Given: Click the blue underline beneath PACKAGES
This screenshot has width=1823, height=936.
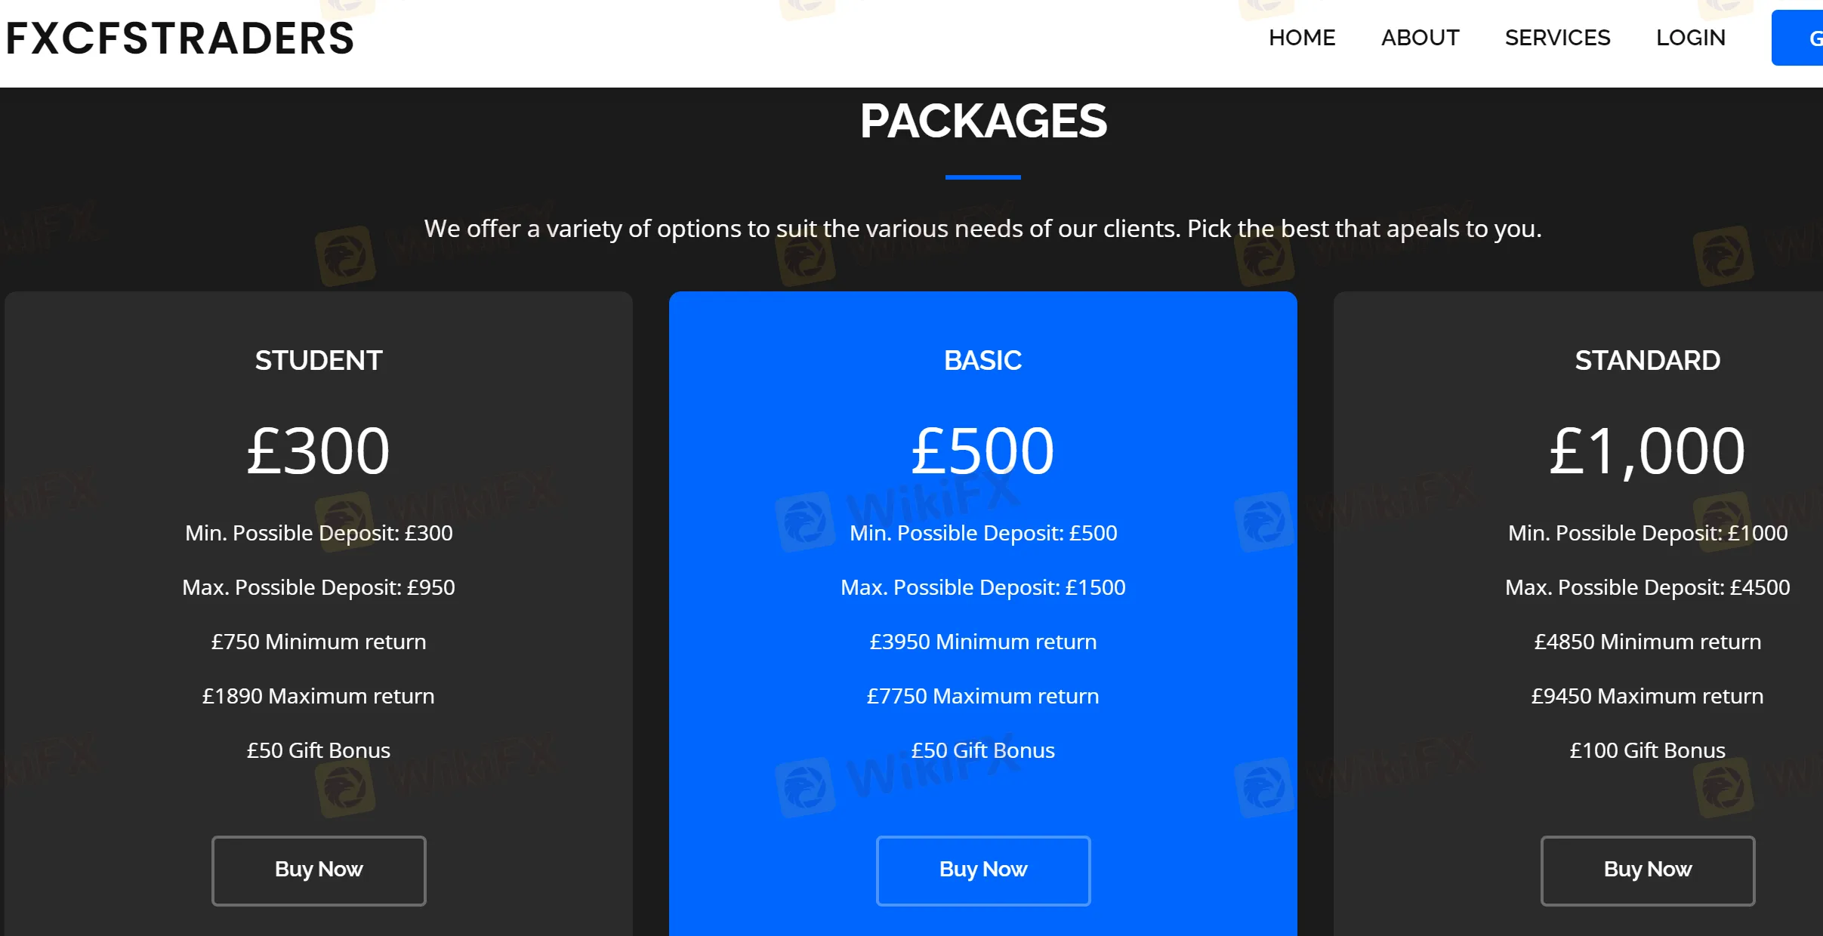Looking at the screenshot, I should pos(983,177).
